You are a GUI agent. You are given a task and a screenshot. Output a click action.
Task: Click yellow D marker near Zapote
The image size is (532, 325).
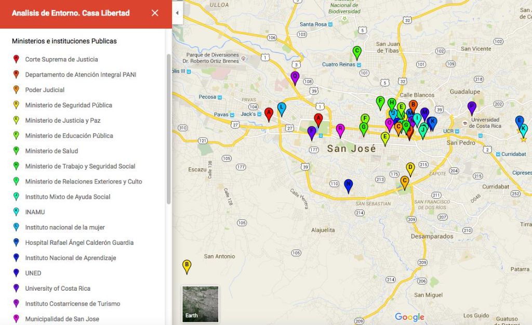pyautogui.click(x=410, y=168)
